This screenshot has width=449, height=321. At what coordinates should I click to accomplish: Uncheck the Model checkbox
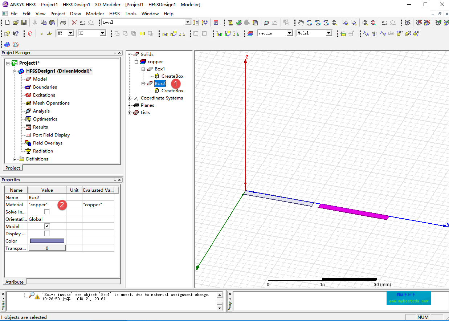tap(47, 226)
